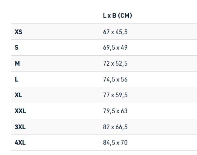Click the 69,5 x 49 measurement
The height and width of the screenshot is (155, 197).
(x=115, y=48)
